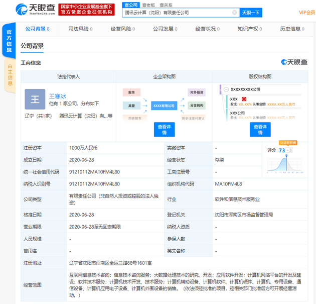
Task: Click the red badge beside XXX shareholder
Action: pyautogui.click(x=244, y=99)
